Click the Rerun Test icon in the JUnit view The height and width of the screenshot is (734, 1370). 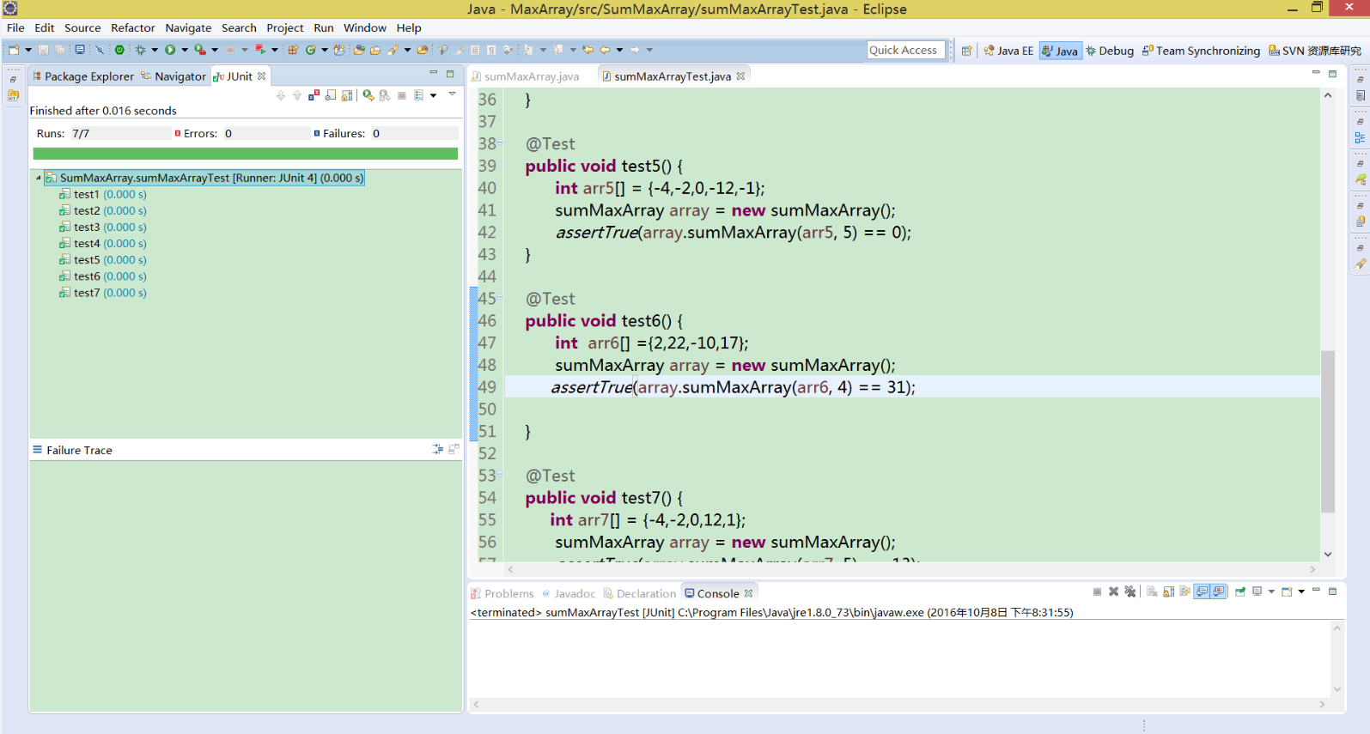(368, 95)
